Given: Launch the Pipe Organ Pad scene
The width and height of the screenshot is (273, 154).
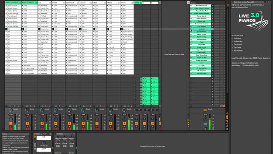Looking at the screenshot, I should click(191, 55).
